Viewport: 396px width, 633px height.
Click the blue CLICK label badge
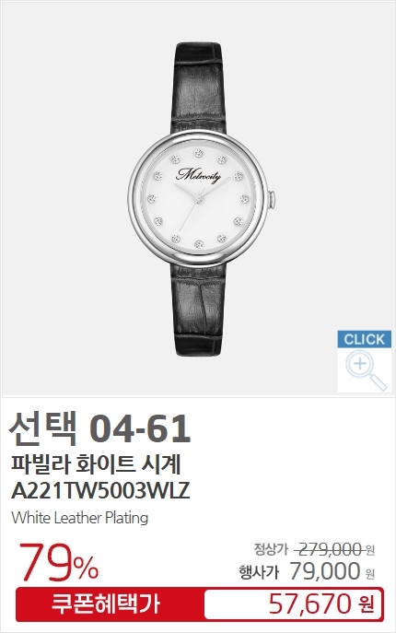coord(365,339)
